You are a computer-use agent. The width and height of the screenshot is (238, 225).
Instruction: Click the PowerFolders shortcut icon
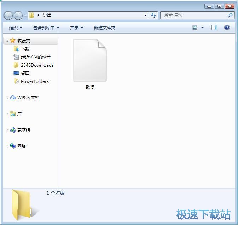pos(16,81)
